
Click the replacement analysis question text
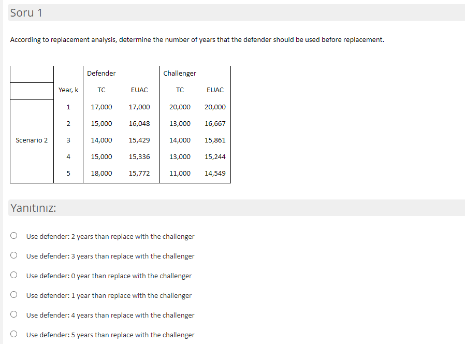pyautogui.click(x=197, y=39)
